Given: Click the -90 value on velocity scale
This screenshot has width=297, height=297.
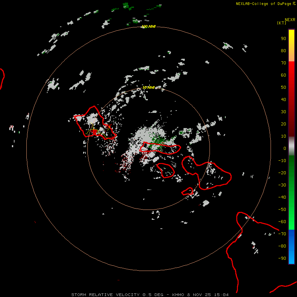Looking at the screenshot, I should 282,258.
